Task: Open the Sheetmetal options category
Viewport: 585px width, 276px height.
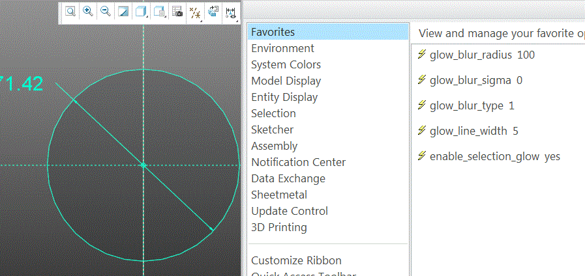Action: tap(279, 195)
